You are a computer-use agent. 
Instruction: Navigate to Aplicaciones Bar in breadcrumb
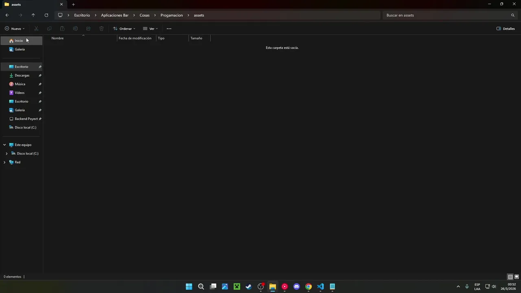pyautogui.click(x=115, y=15)
